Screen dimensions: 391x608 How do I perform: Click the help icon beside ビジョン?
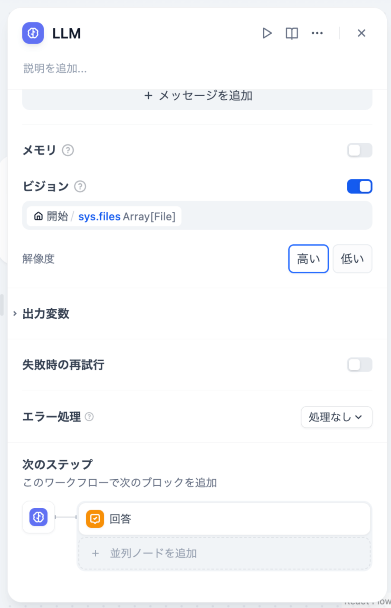pyautogui.click(x=80, y=187)
